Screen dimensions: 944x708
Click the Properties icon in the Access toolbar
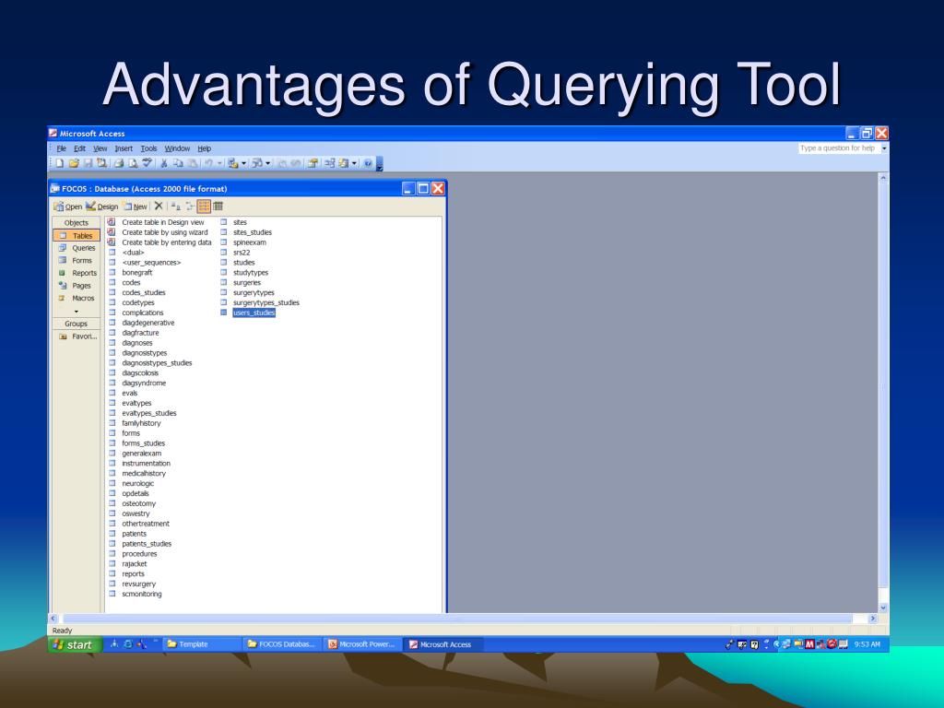313,163
